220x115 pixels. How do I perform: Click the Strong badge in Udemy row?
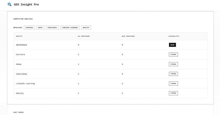click(173, 64)
